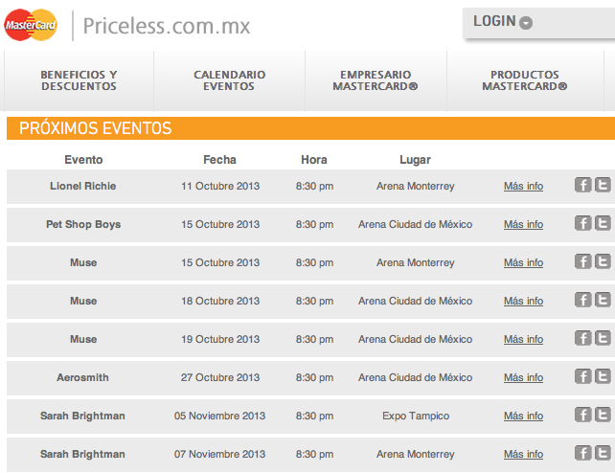Select Empresario MasterCard menu item
The image size is (615, 473).
[x=376, y=80]
